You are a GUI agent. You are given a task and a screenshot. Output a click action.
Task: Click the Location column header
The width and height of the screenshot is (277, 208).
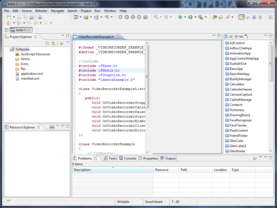coord(221,170)
